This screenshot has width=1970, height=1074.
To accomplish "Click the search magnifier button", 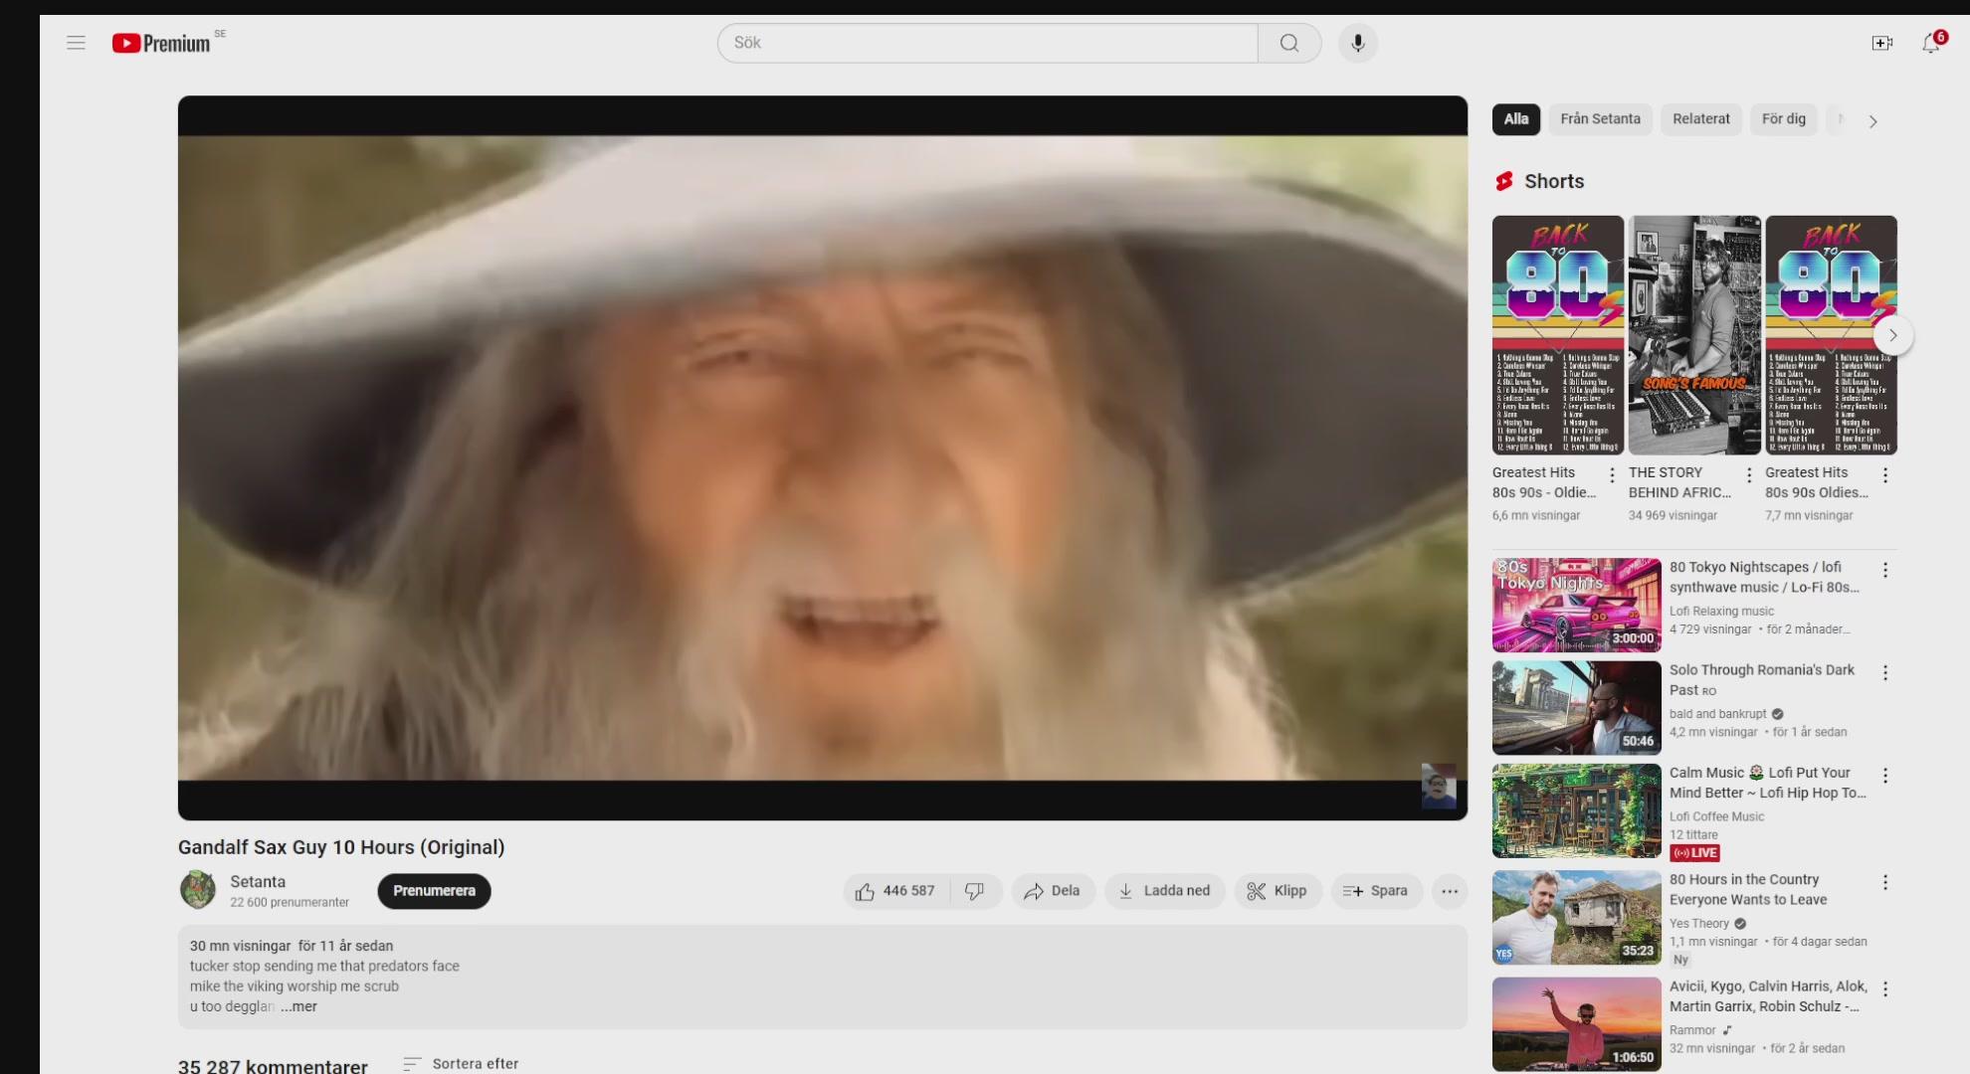I will point(1289,43).
